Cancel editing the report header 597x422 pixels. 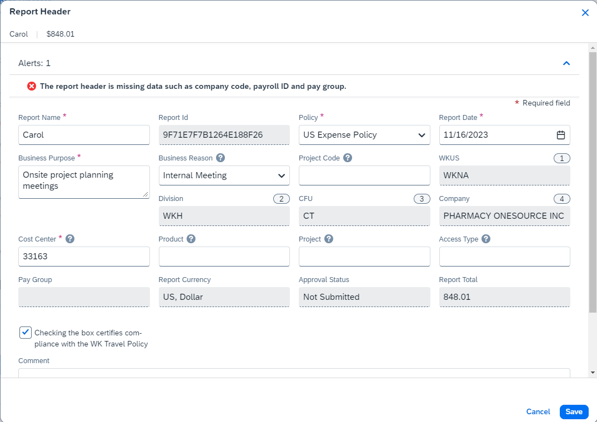(x=538, y=411)
